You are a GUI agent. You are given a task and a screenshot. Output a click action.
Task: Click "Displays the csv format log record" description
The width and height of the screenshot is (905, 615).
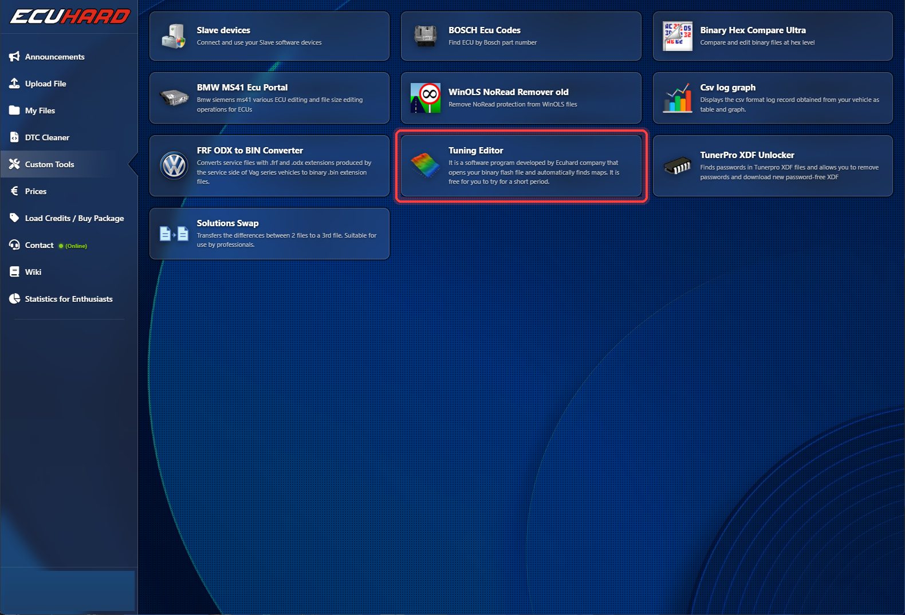[x=789, y=104]
